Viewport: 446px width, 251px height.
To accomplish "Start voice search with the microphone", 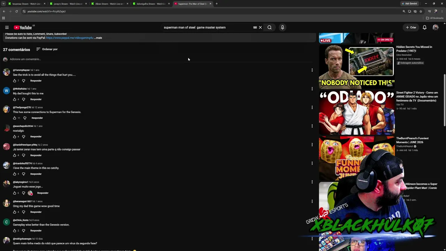I will (282, 28).
